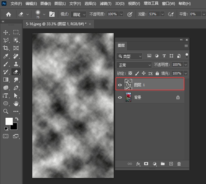Image resolution: width=206 pixels, height=184 pixels.
Task: Switch to the 图层 panel tab
Action: coord(121,46)
